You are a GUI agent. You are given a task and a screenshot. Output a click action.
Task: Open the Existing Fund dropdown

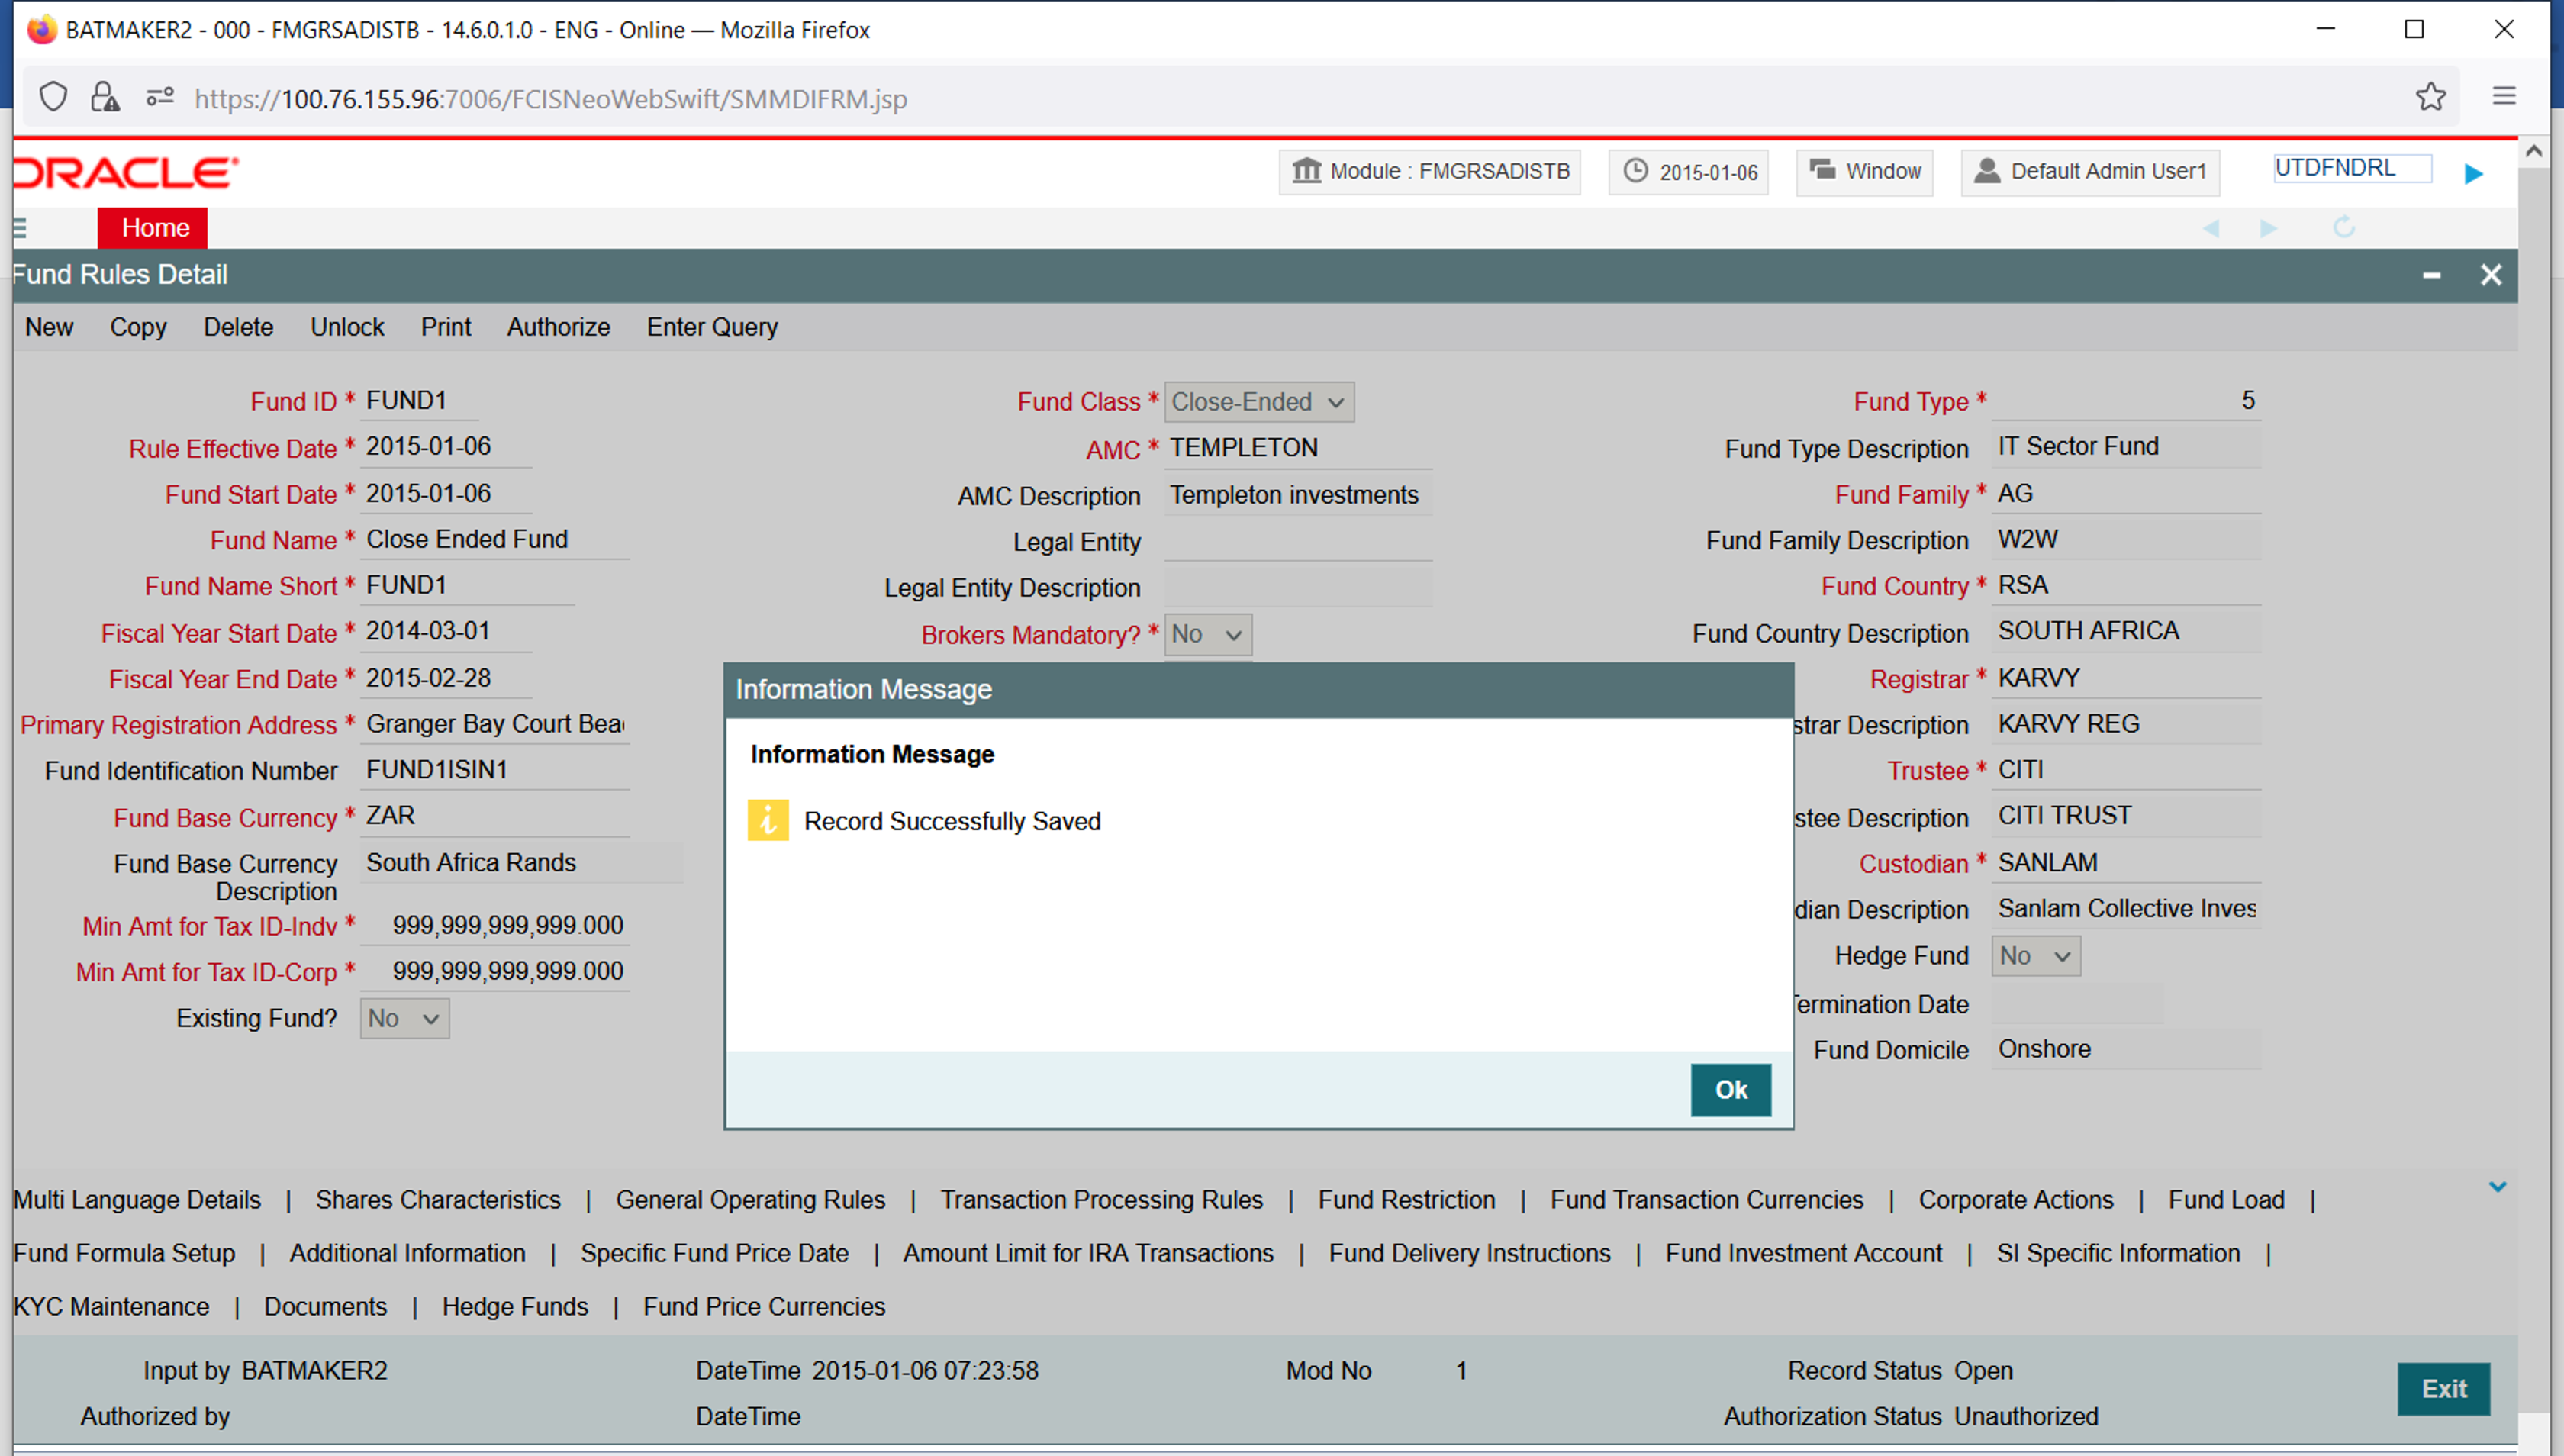click(404, 1019)
